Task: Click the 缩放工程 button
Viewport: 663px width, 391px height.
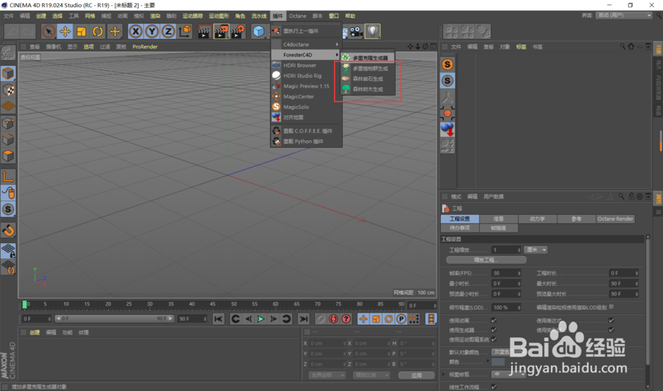Action: pyautogui.click(x=486, y=260)
